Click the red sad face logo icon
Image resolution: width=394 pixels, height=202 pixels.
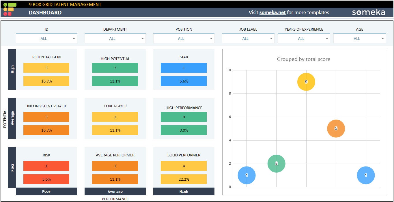click(x=5, y=14)
